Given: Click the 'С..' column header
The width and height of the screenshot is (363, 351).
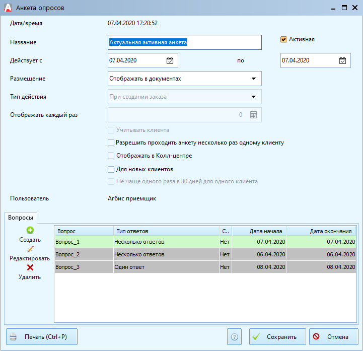Looking at the screenshot, I should (226, 231).
